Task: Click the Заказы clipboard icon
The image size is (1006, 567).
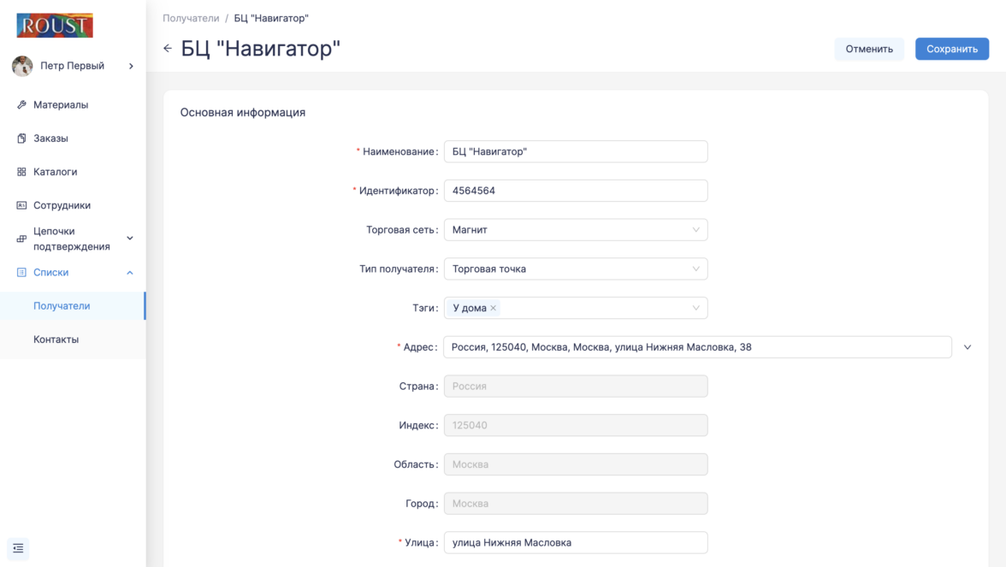Action: [x=21, y=138]
